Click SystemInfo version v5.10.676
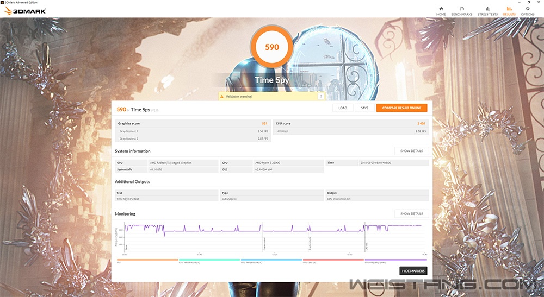 [x=156, y=169]
